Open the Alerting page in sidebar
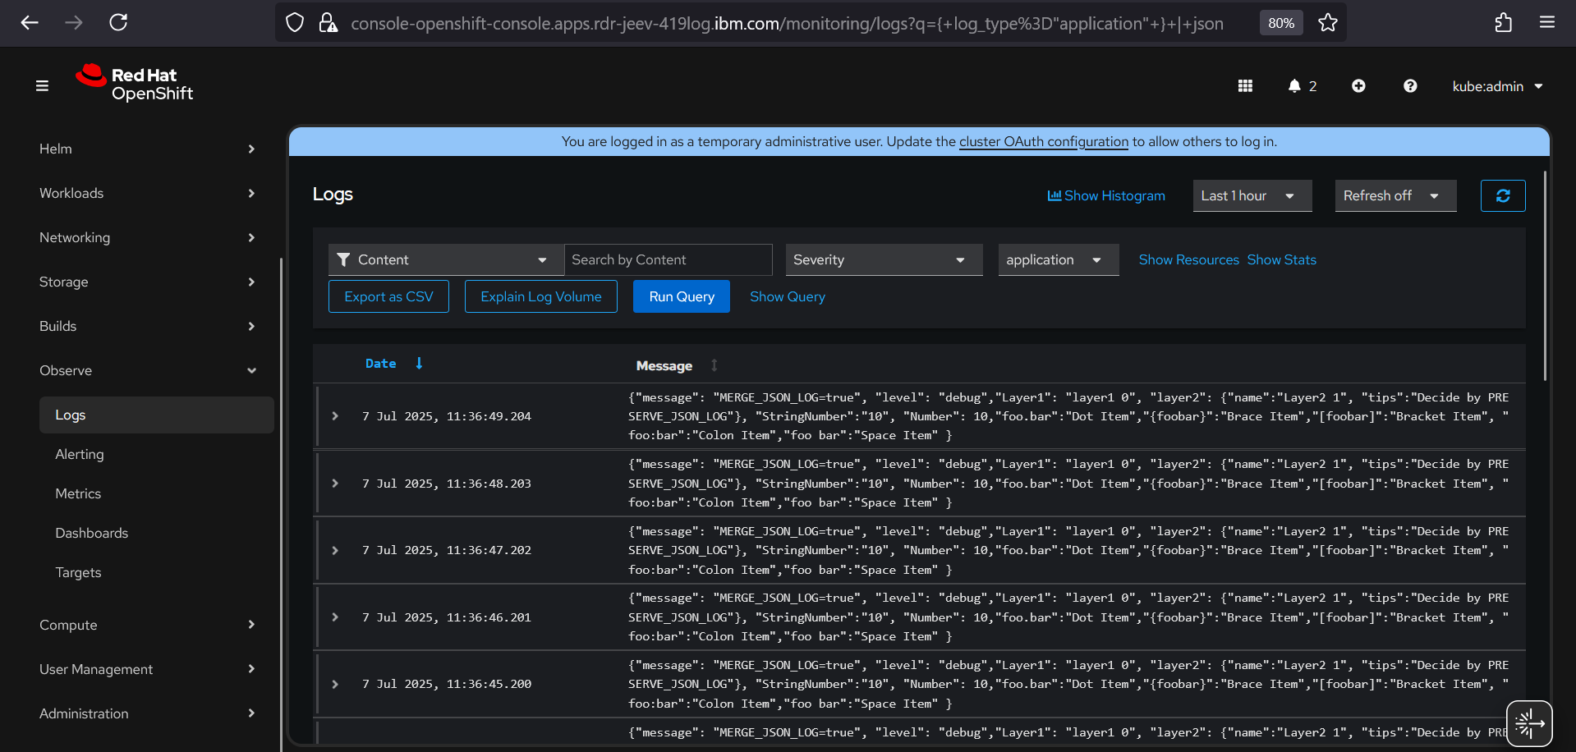The width and height of the screenshot is (1576, 752). click(80, 454)
